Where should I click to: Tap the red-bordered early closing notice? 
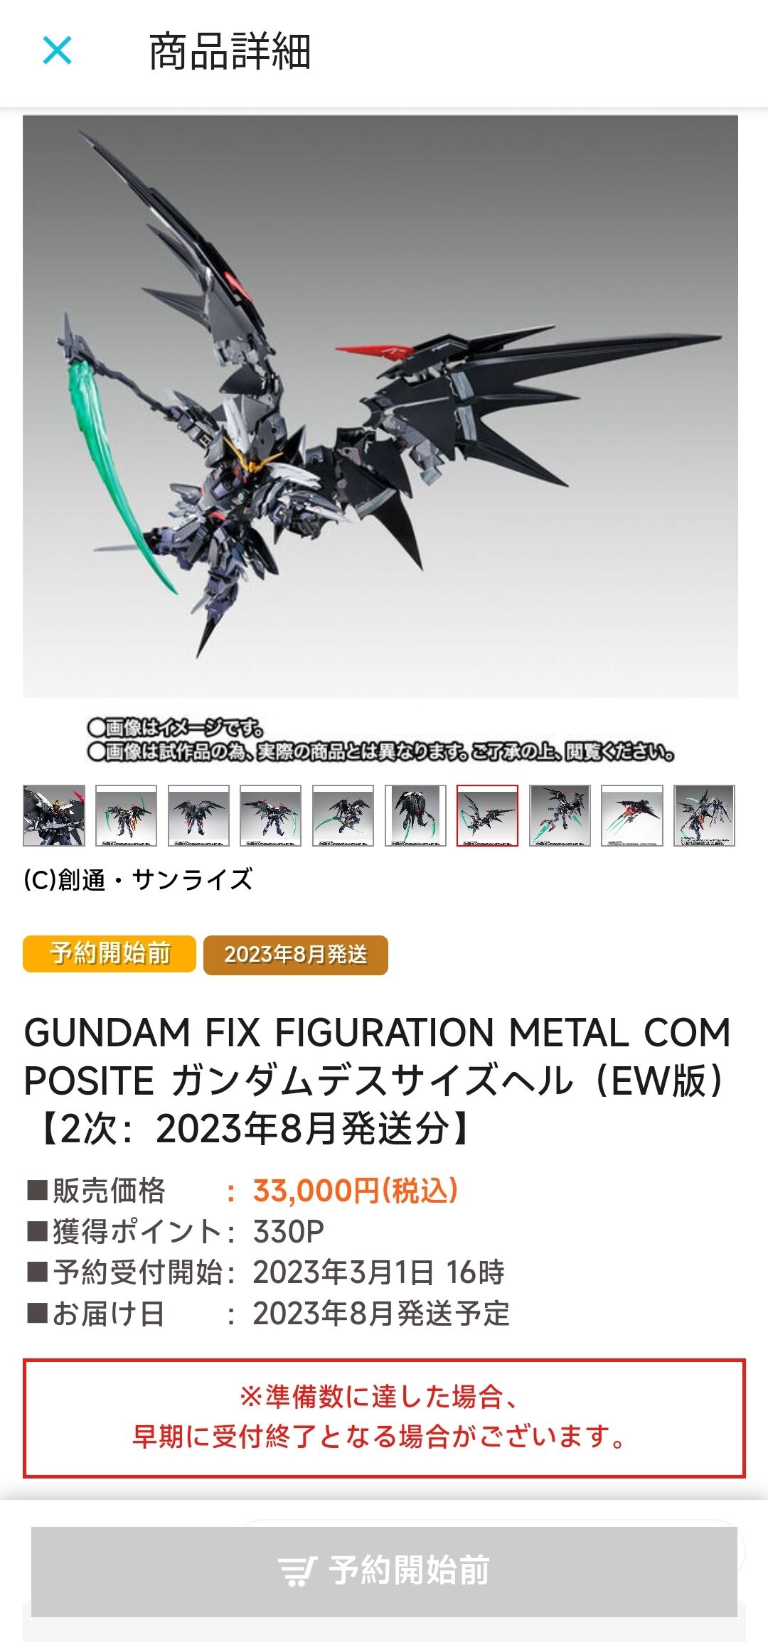[384, 1418]
